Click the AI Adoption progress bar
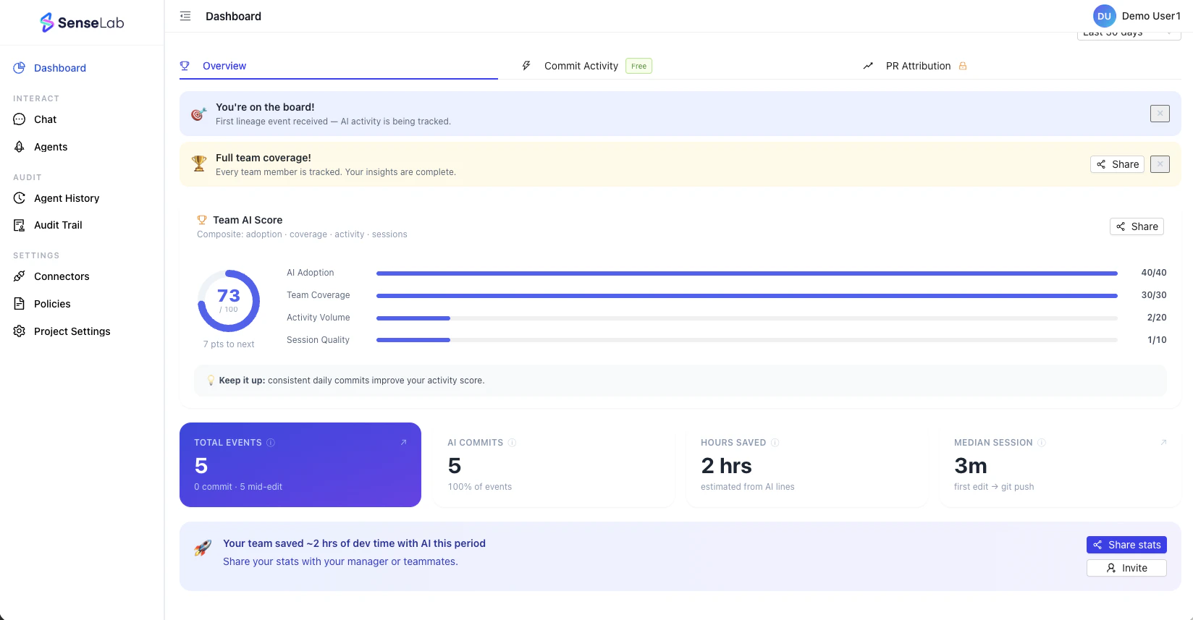Screen dimensions: 1193x620 pyautogui.click(x=747, y=273)
